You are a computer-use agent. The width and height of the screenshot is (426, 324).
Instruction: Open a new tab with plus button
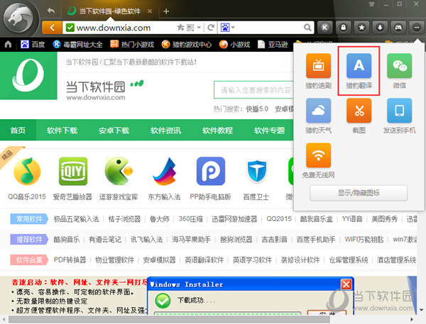point(166,11)
